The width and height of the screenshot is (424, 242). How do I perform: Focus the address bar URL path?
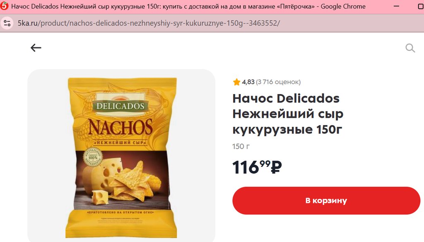click(159, 23)
